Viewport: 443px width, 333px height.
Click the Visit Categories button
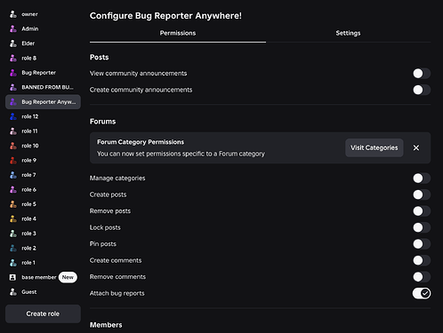point(375,147)
